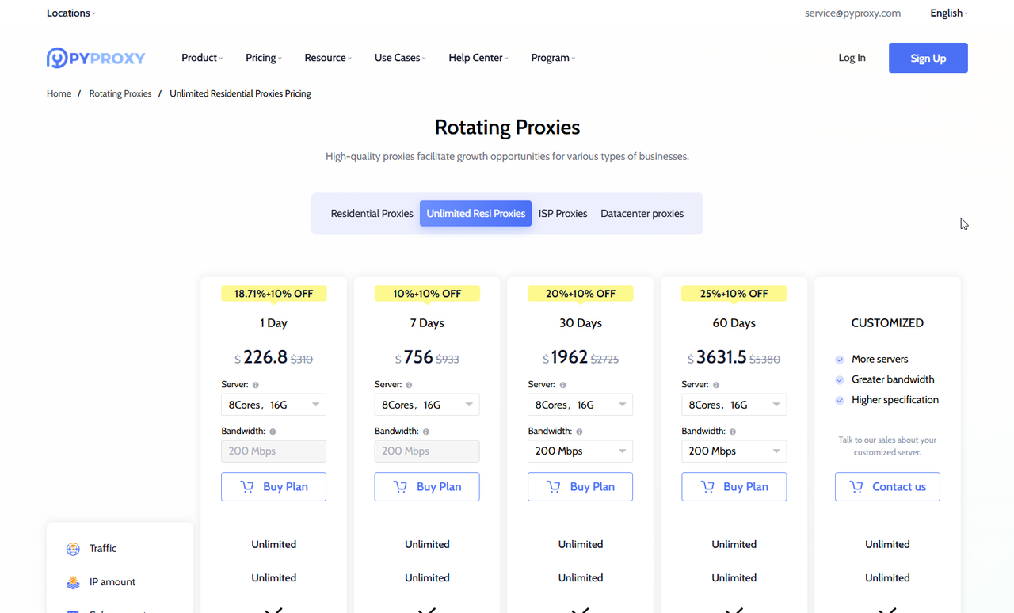Expand the Locations menu

coord(71,13)
